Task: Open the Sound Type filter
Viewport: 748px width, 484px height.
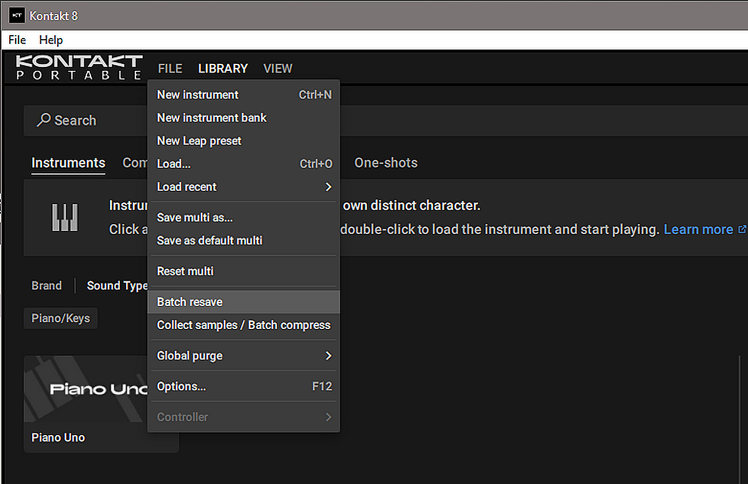Action: 117,286
